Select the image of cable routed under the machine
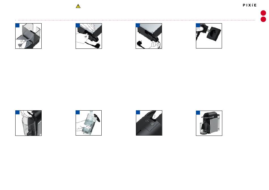Viewport: 269px width, 190px height. tap(149, 36)
